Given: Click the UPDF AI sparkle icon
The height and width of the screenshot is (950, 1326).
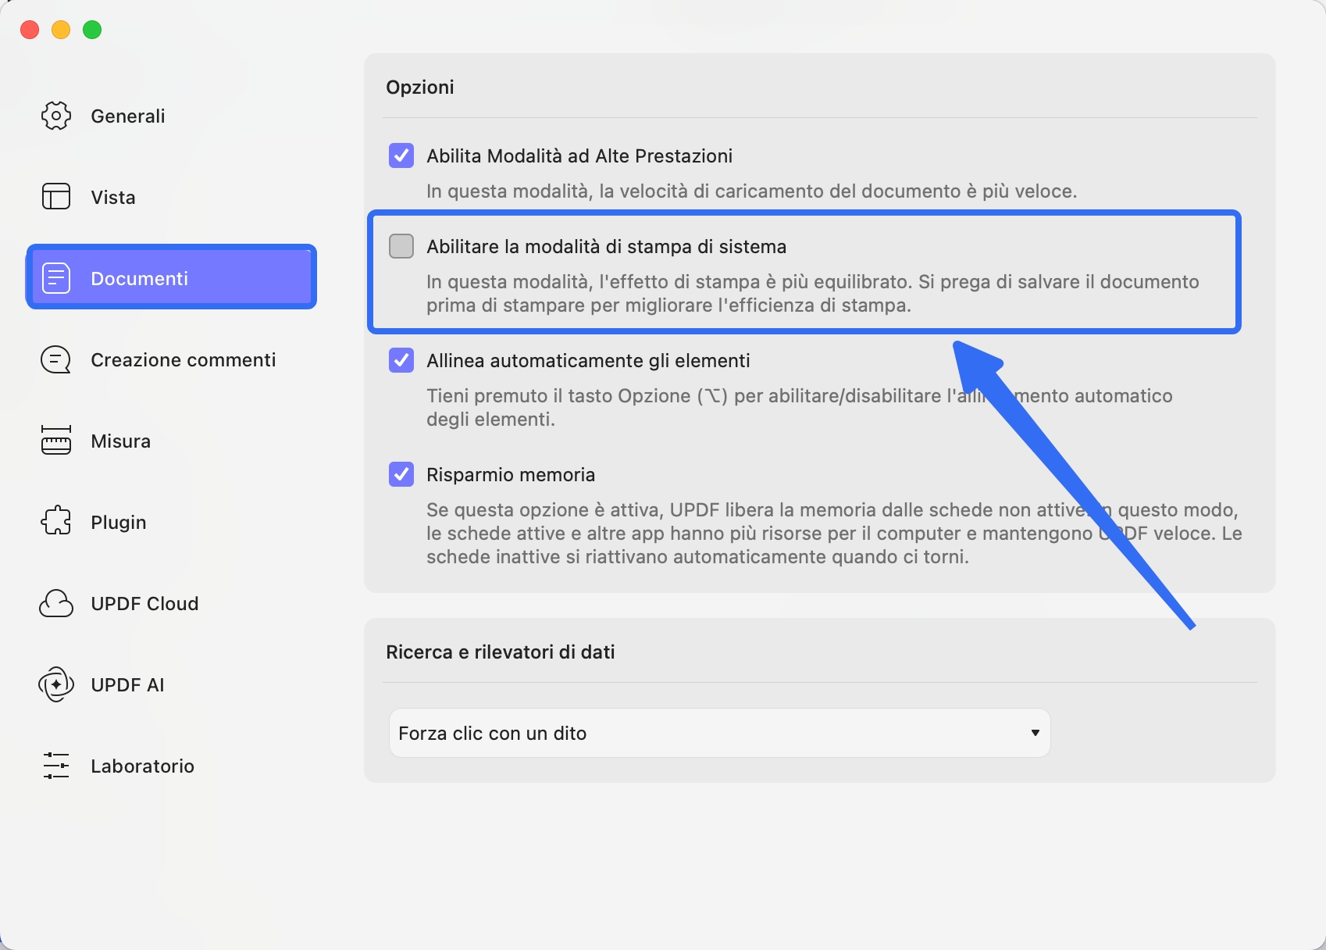Looking at the screenshot, I should [x=56, y=685].
